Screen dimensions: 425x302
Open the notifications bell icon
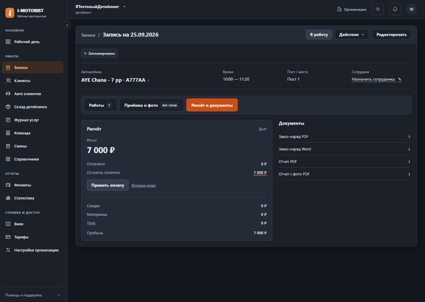tap(395, 9)
